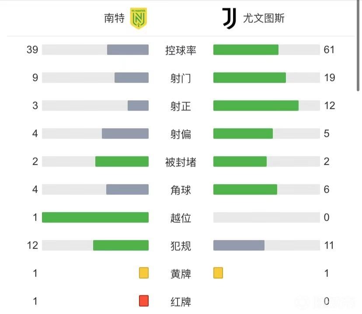Click Nantes' full green offside bar

click(x=95, y=217)
